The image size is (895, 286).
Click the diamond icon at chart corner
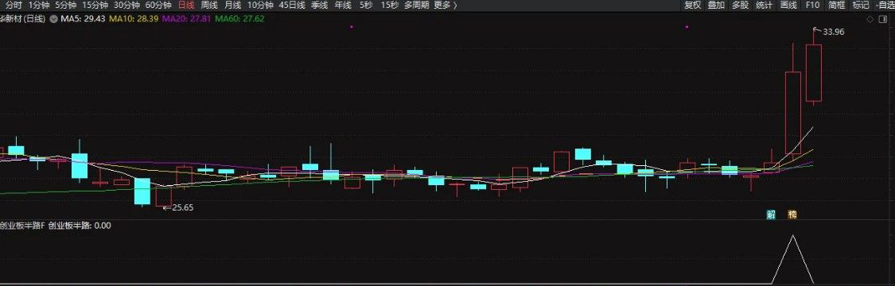[x=870, y=19]
